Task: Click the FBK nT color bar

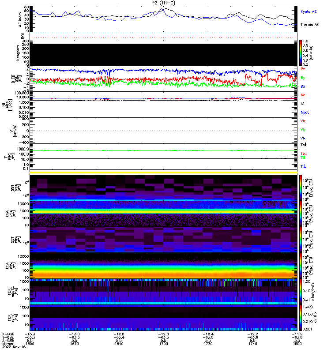Action: pos(301,318)
